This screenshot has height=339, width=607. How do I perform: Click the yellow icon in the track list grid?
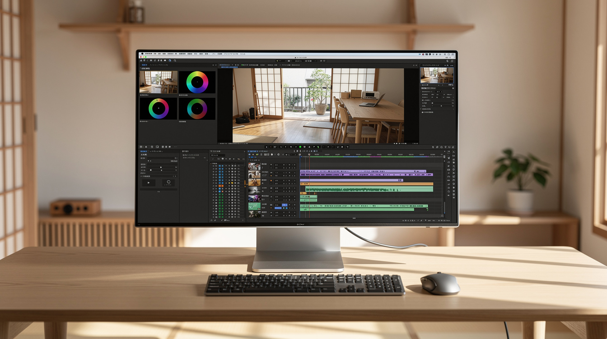tap(232, 183)
